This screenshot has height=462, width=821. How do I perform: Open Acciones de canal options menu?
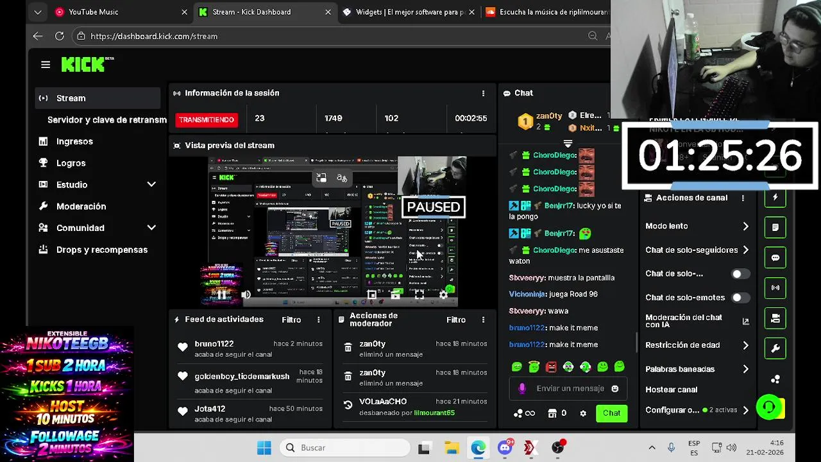[743, 198]
